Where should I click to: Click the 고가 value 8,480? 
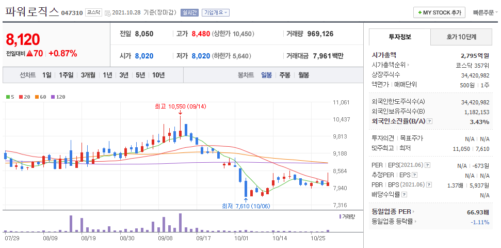point(200,34)
